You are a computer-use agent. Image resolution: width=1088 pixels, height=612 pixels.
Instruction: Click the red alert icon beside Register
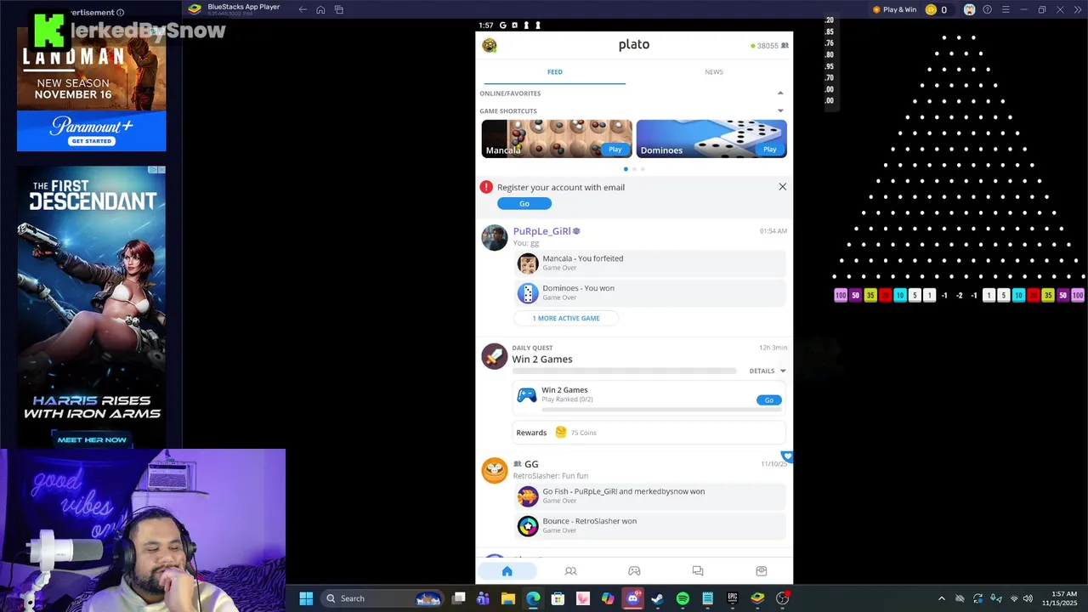[486, 187]
